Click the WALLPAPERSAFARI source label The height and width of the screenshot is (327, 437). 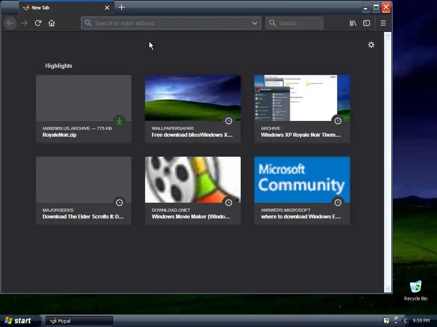point(172,129)
